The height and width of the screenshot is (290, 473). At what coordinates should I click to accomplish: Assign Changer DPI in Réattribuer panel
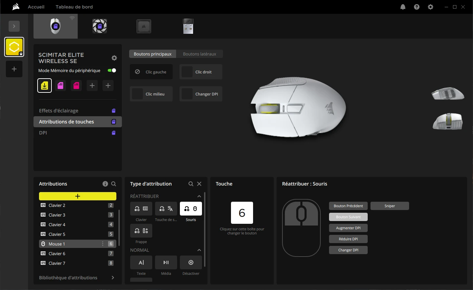tap(348, 250)
